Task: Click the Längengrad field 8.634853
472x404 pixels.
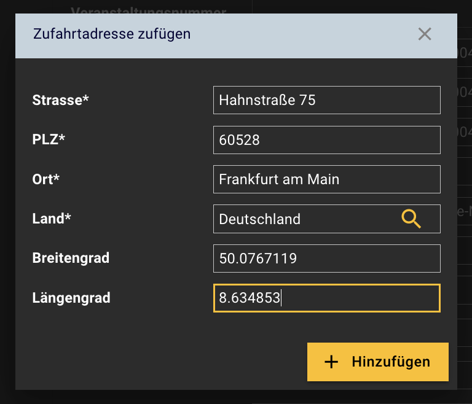Action: pos(326,298)
